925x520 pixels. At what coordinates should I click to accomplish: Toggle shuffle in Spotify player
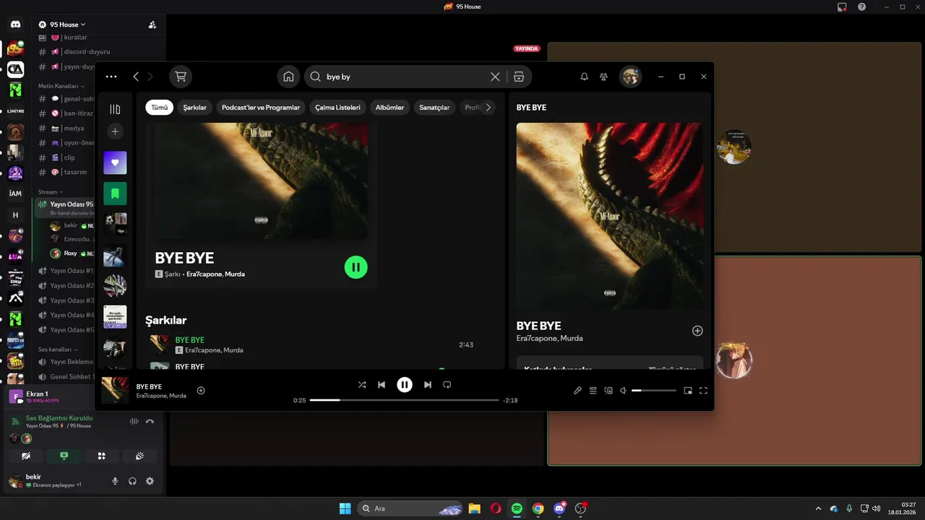point(362,385)
